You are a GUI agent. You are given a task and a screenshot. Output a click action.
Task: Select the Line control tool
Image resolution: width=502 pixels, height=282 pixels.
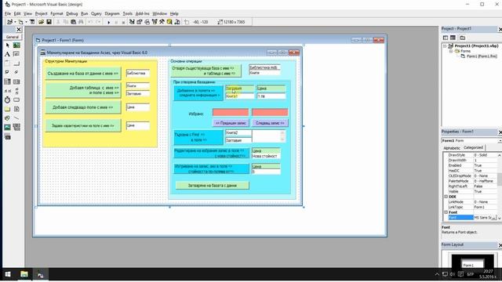pos(16,118)
